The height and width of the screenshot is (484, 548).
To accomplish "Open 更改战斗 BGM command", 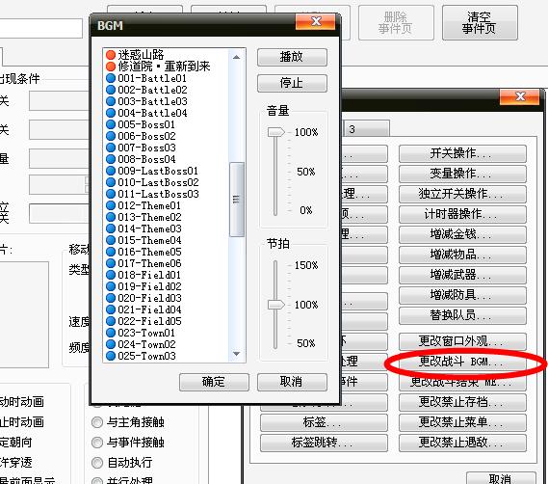I will click(462, 362).
